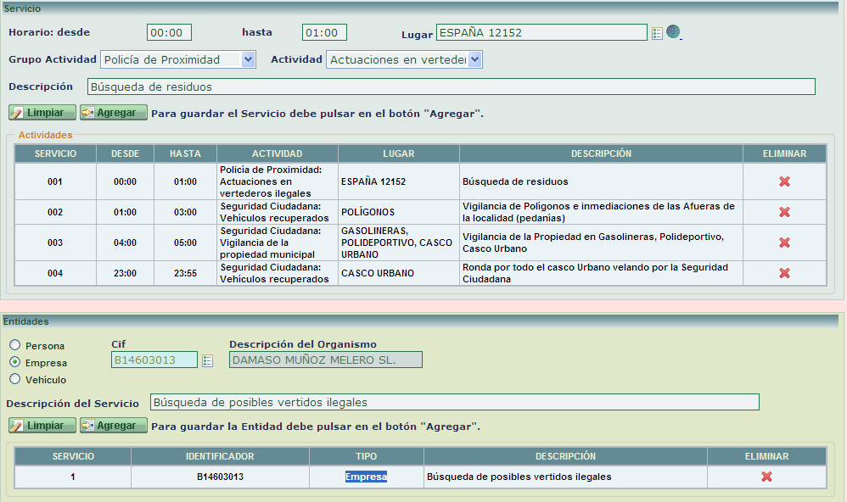Remove service 004 via its red X icon
This screenshot has width=847, height=502.
783,272
